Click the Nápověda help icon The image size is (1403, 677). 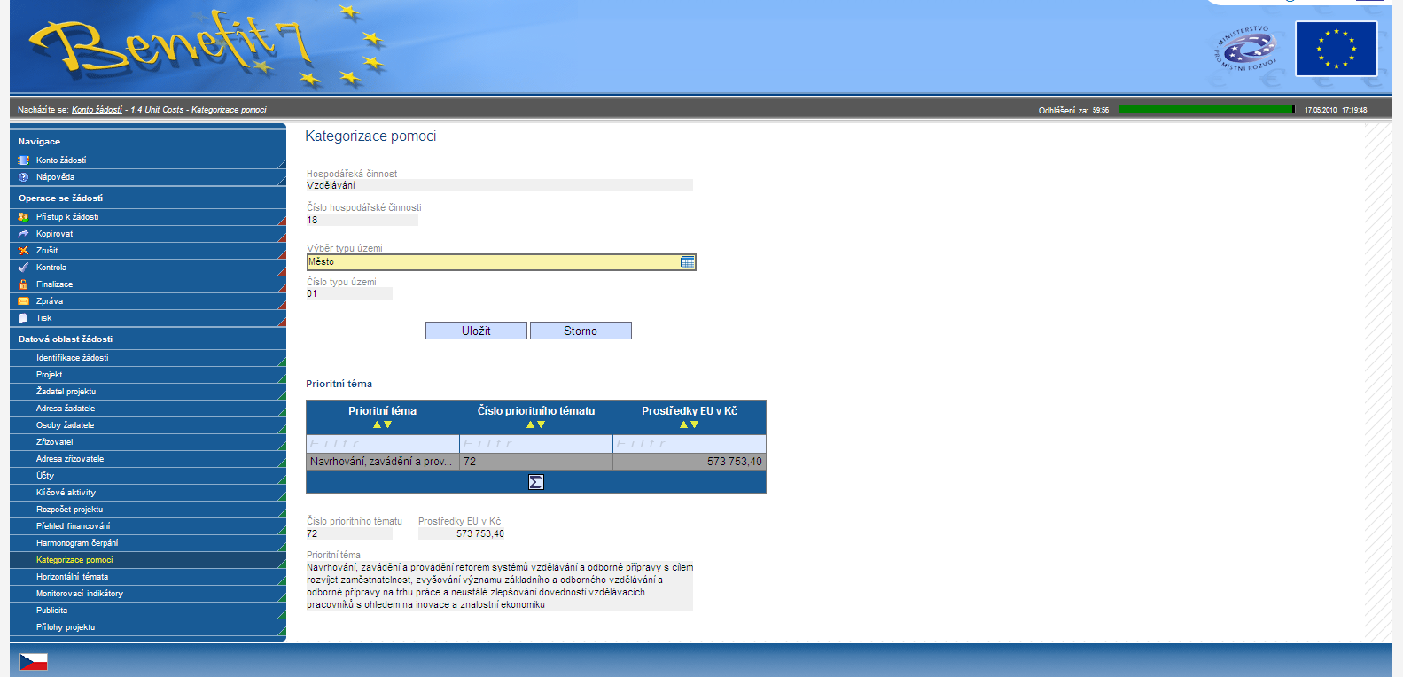24,177
